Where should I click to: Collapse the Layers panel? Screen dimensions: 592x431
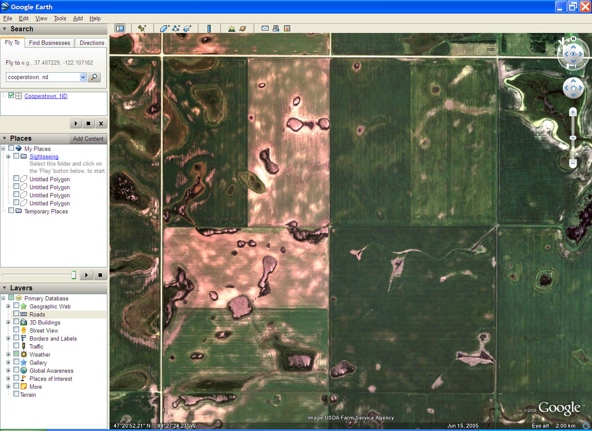(5, 288)
